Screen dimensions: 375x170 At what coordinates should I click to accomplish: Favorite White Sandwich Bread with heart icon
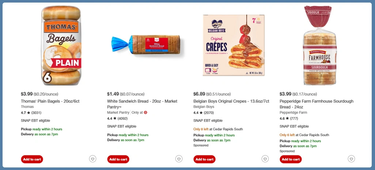[x=179, y=159]
